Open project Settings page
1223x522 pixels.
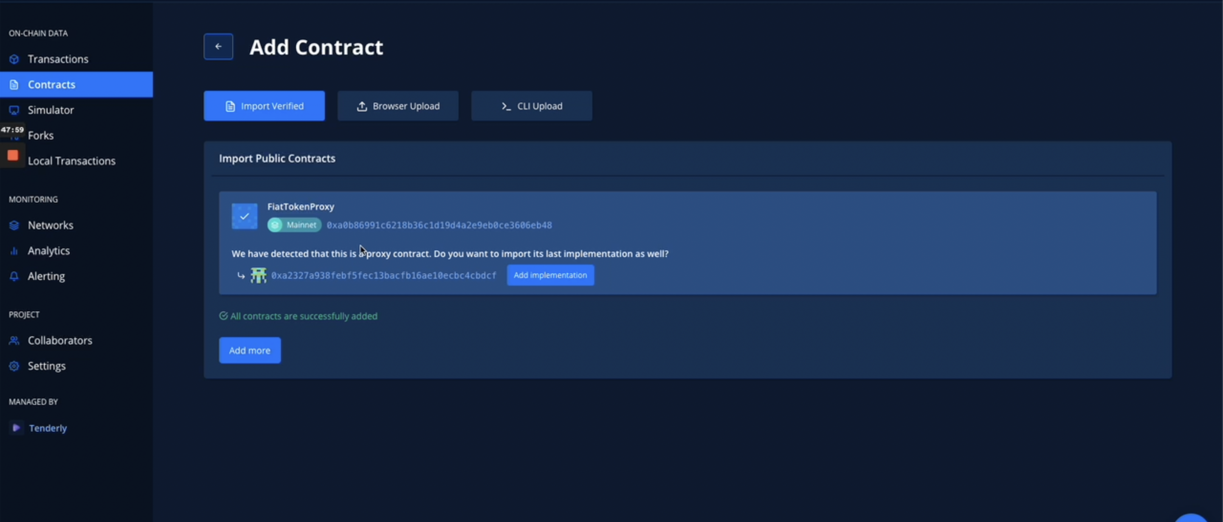pos(76,366)
